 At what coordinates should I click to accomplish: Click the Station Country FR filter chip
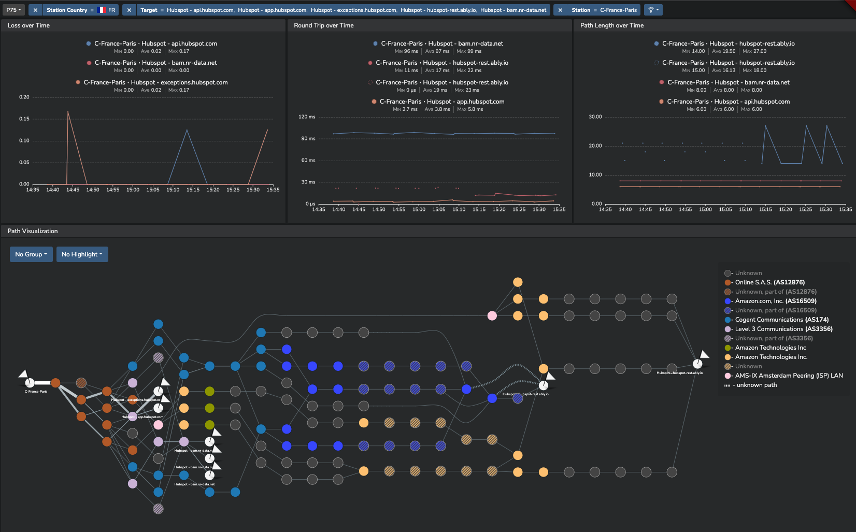click(x=80, y=10)
